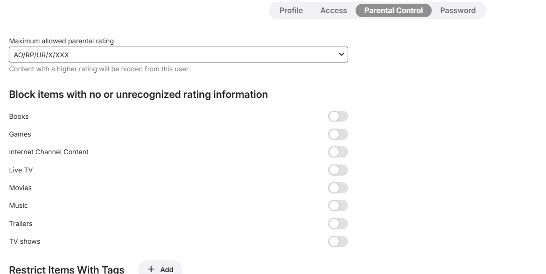This screenshot has width=546, height=274.
Task: Select the Parental Control tab
Action: (x=393, y=10)
